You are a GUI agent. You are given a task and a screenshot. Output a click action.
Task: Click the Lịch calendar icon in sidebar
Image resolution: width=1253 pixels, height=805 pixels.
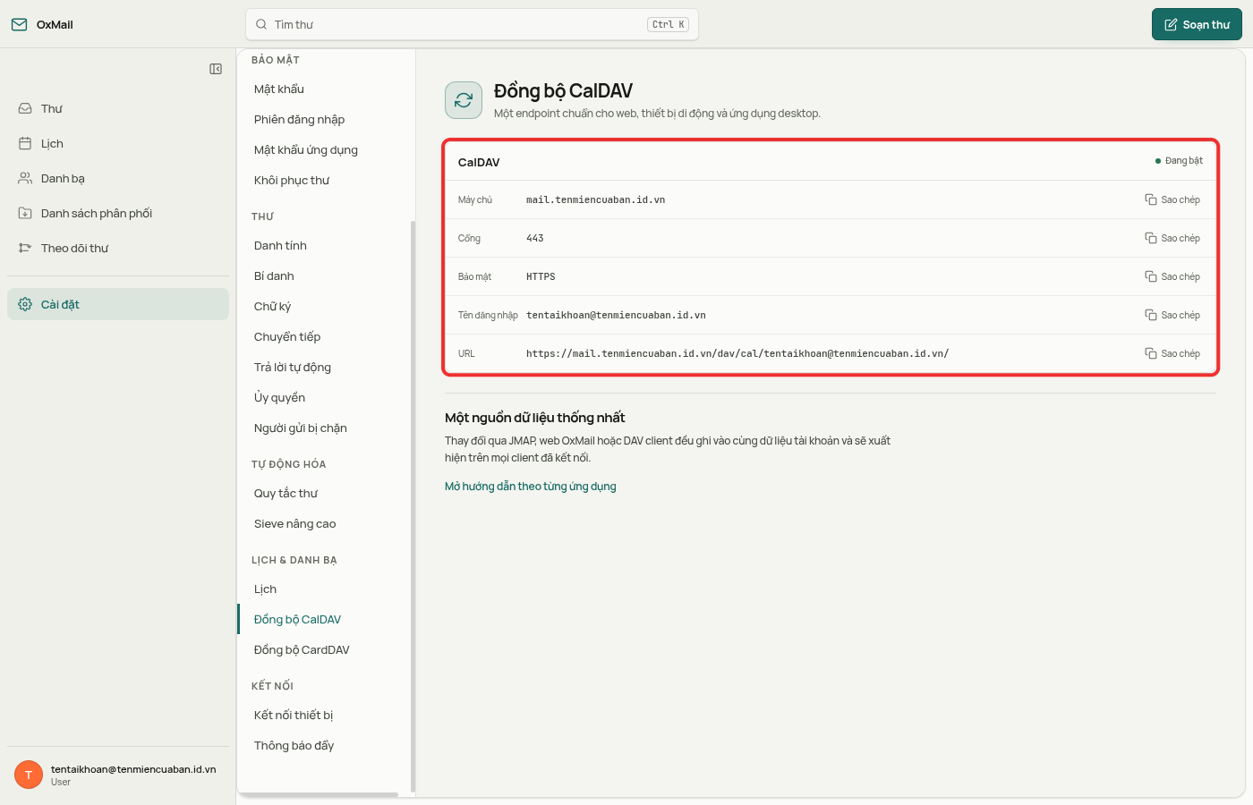coord(25,143)
